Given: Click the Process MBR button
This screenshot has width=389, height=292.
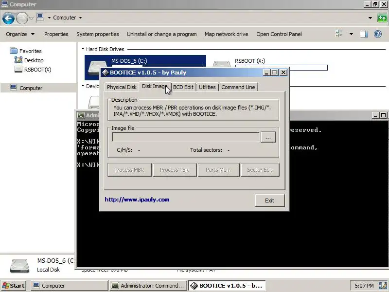Looking at the screenshot, I should [x=129, y=170].
